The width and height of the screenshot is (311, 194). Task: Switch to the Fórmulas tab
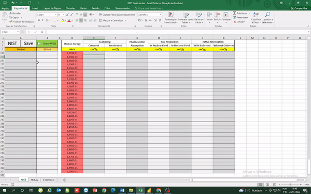coord(70,8)
